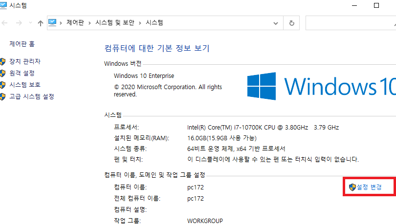The image size is (396, 224).
Task: Open 시스템 보호 link
Action: point(25,85)
